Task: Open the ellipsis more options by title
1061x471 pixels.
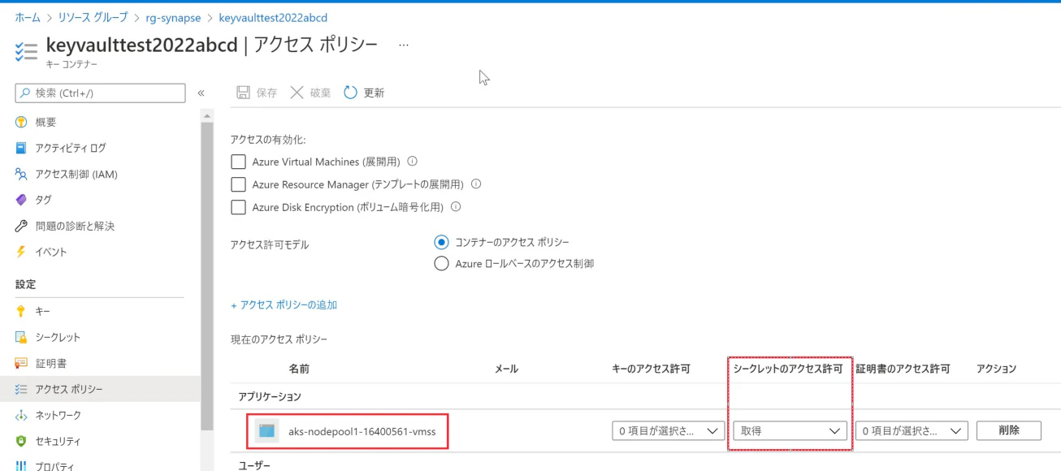Action: [x=404, y=45]
